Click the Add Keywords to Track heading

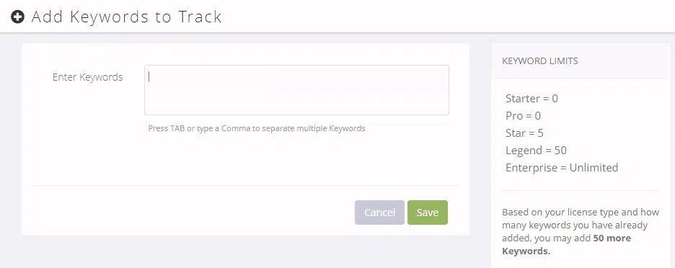(x=126, y=17)
